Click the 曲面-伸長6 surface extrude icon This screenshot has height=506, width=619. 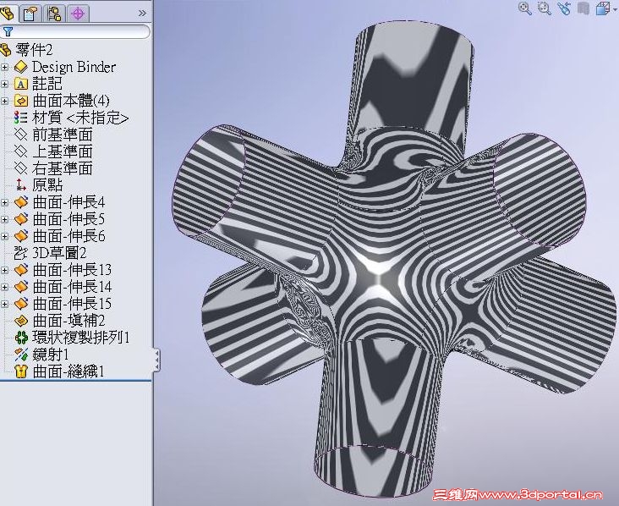pos(21,237)
